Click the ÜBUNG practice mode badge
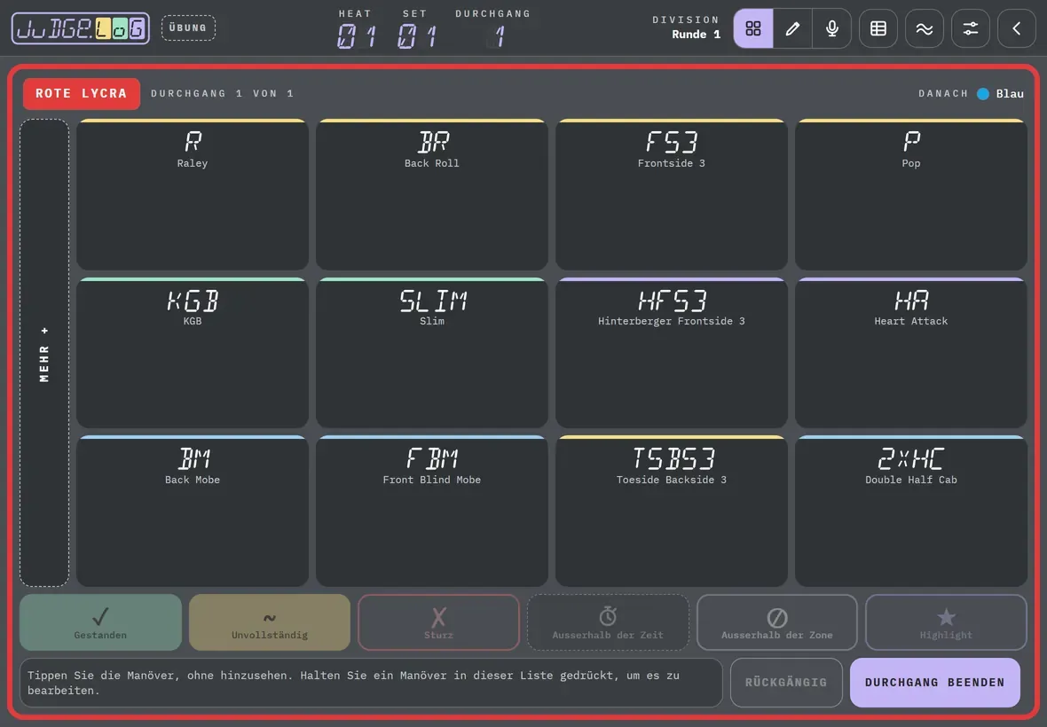This screenshot has height=727, width=1047. click(x=188, y=28)
